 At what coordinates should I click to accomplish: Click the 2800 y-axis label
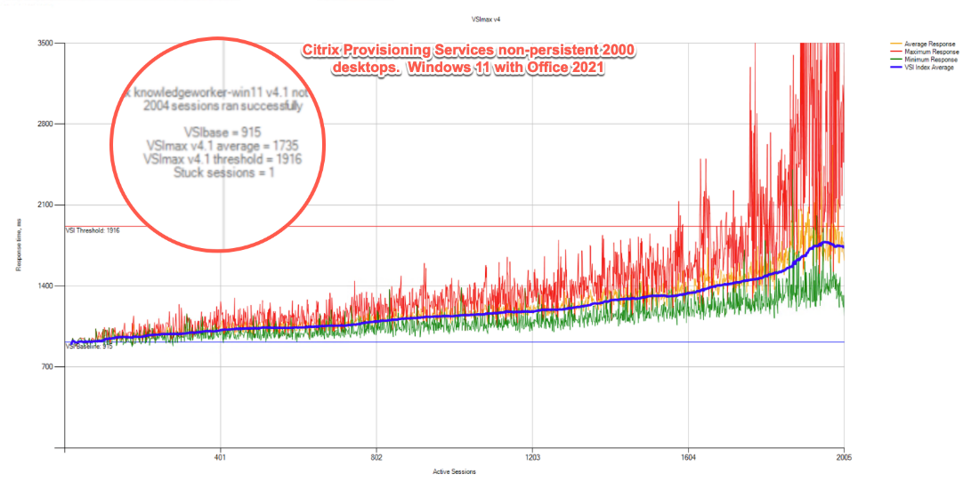(45, 124)
